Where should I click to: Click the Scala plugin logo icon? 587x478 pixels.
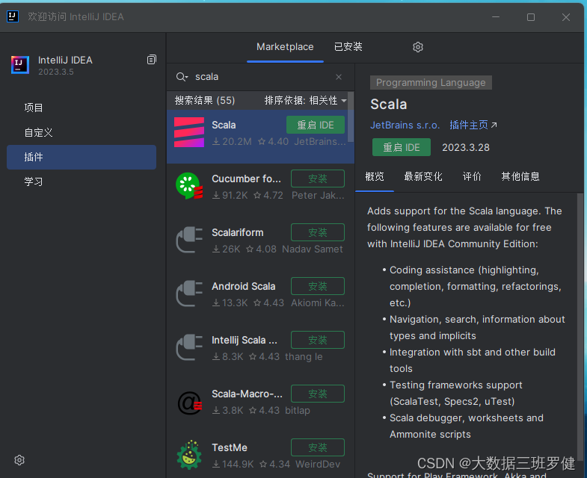[189, 132]
